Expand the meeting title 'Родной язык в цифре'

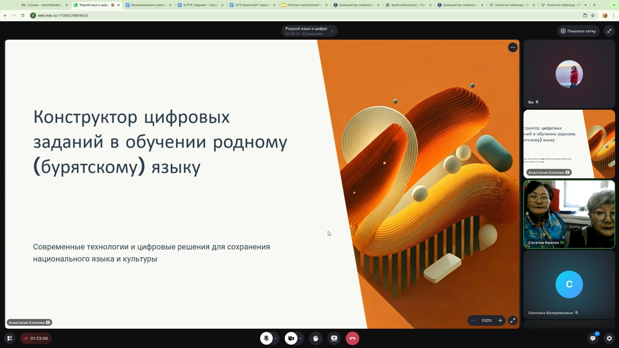309,31
